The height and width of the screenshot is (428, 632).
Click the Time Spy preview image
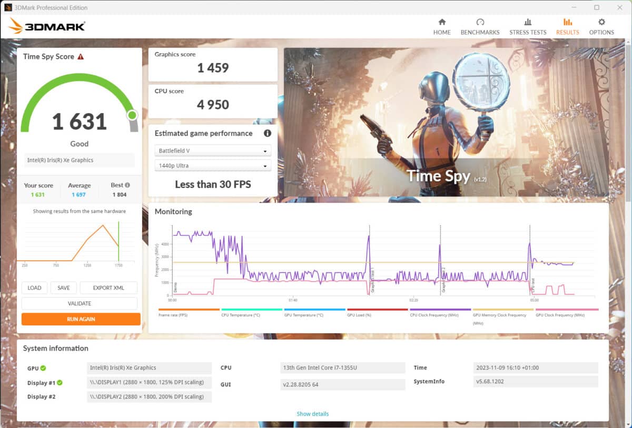446,122
